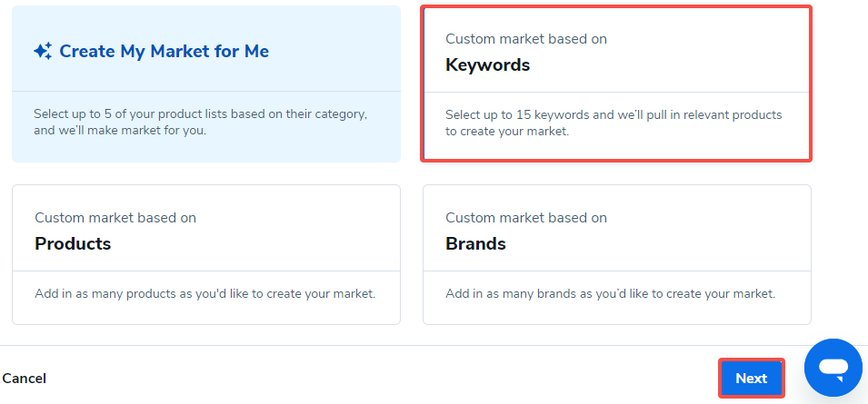
Task: Click 'Custom market based on' label above Products
Action: point(115,218)
